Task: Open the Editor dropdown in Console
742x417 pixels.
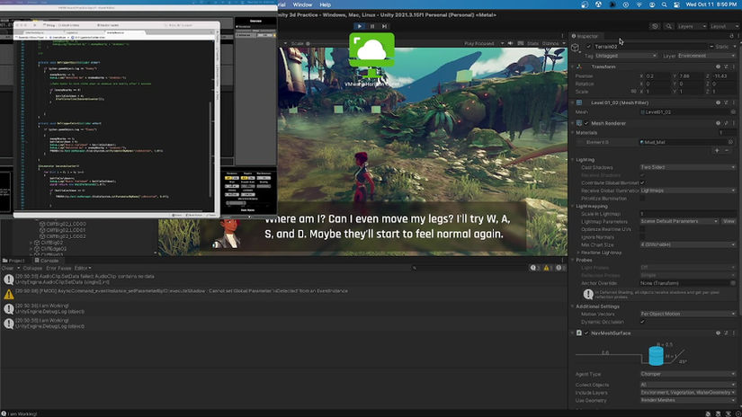Action: click(x=83, y=268)
